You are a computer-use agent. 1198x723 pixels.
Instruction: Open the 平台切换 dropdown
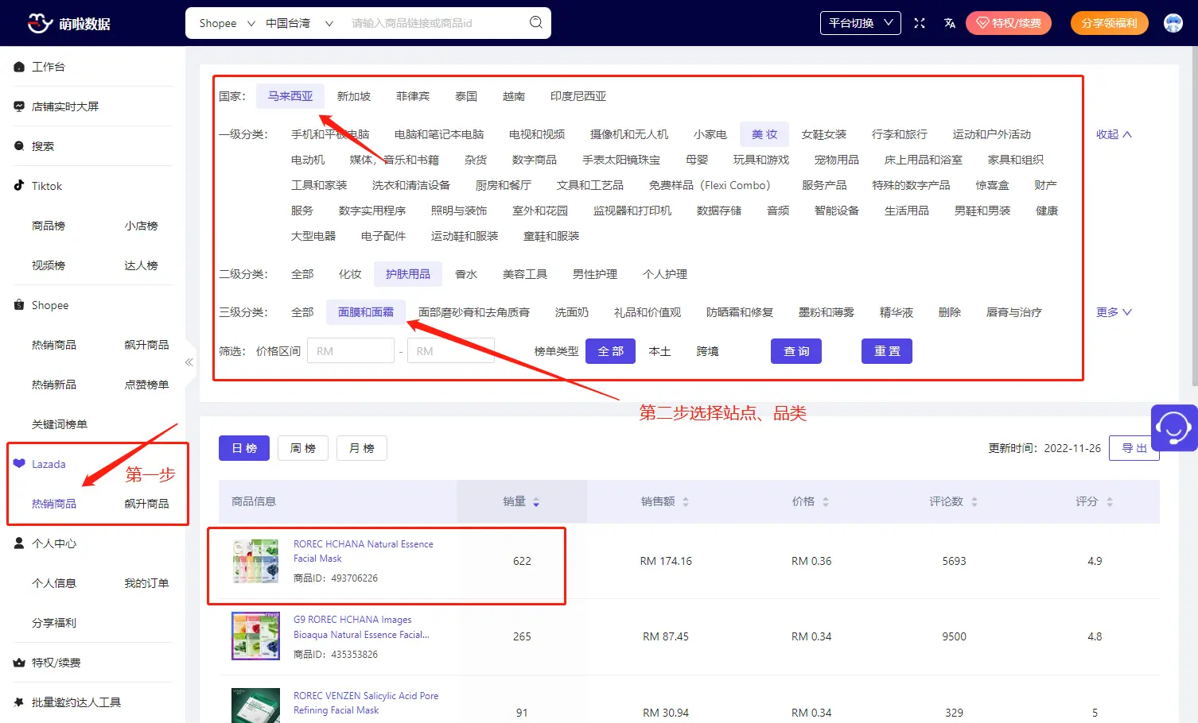point(861,23)
